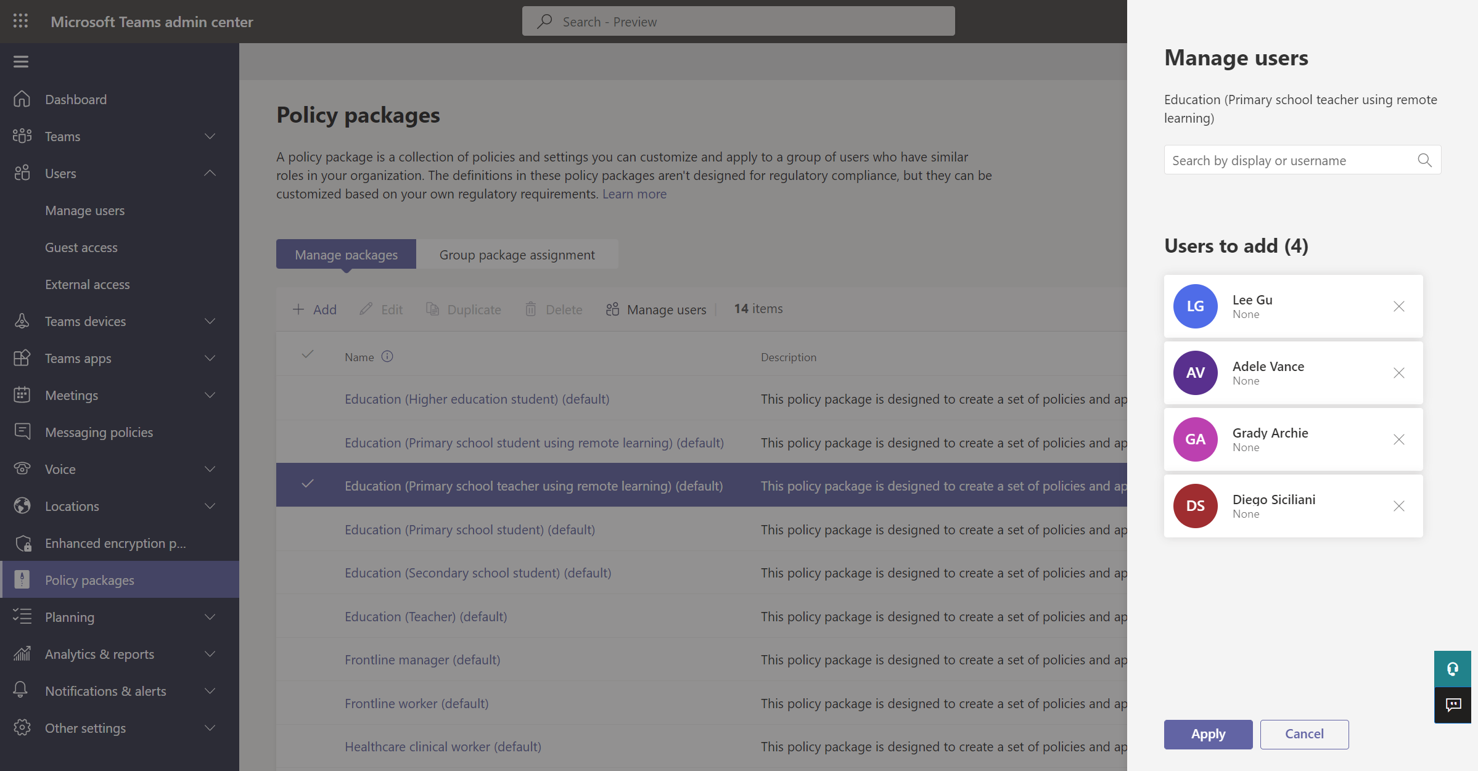Click the Search by display or username field
Screen dimensions: 1478x771
coord(1289,160)
